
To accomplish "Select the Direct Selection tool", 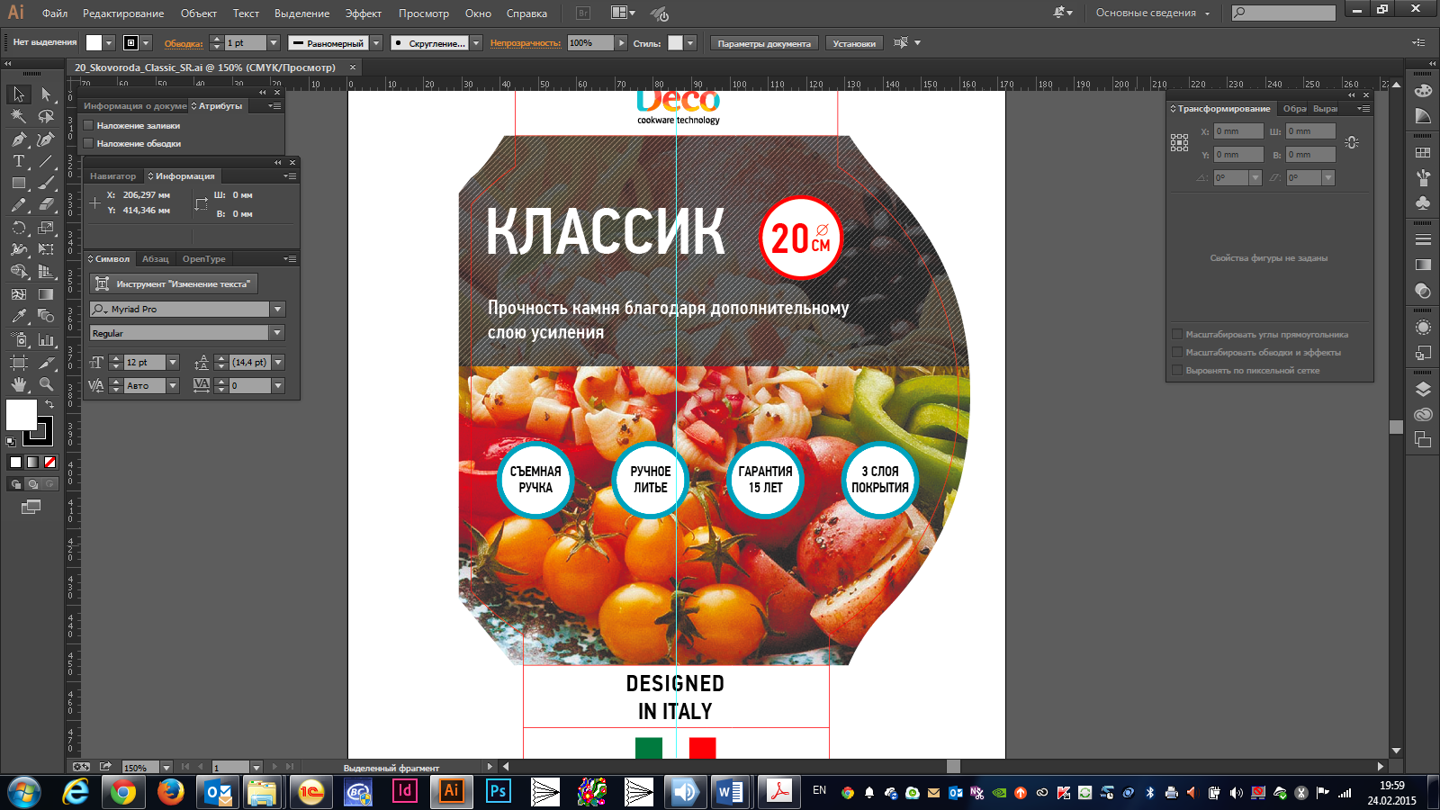I will [46, 94].
